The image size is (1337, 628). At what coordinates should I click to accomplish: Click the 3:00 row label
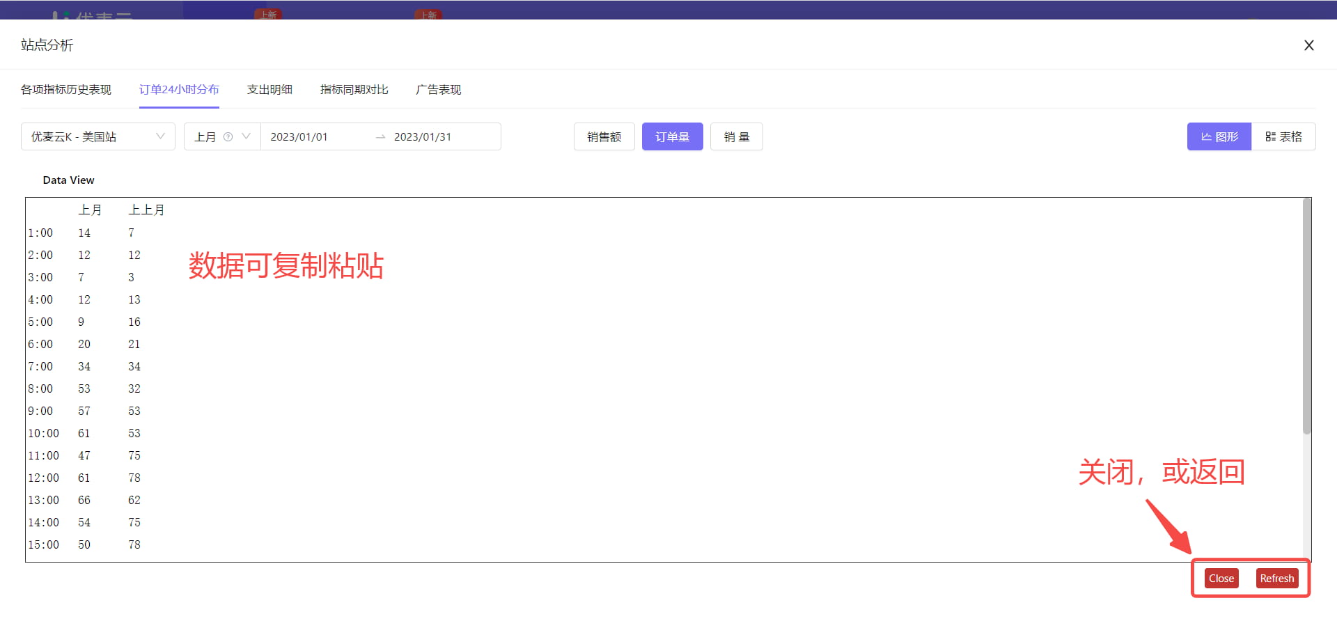[40, 277]
